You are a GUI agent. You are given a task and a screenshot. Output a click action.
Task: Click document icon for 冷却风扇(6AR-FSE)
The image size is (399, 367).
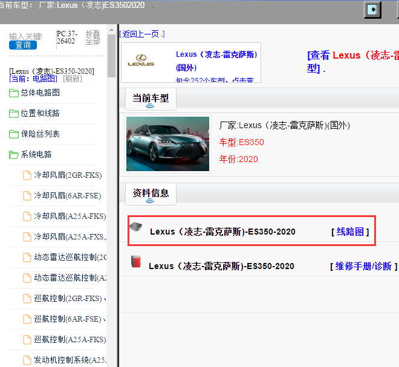27,196
